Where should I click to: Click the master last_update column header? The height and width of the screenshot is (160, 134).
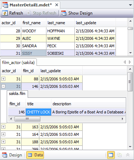coord(95,23)
